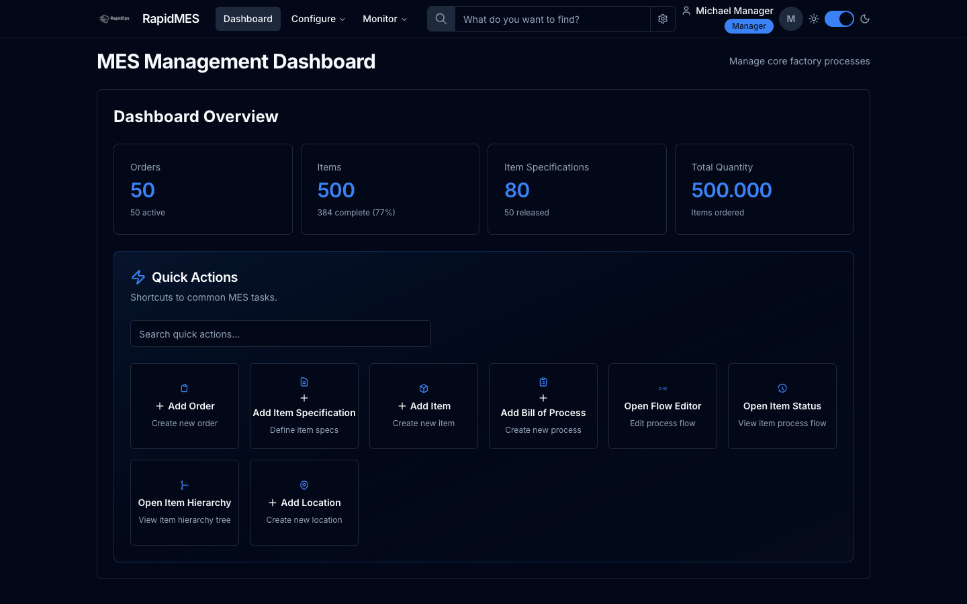
Task: Click the Create new order subtitle
Action: coord(185,423)
